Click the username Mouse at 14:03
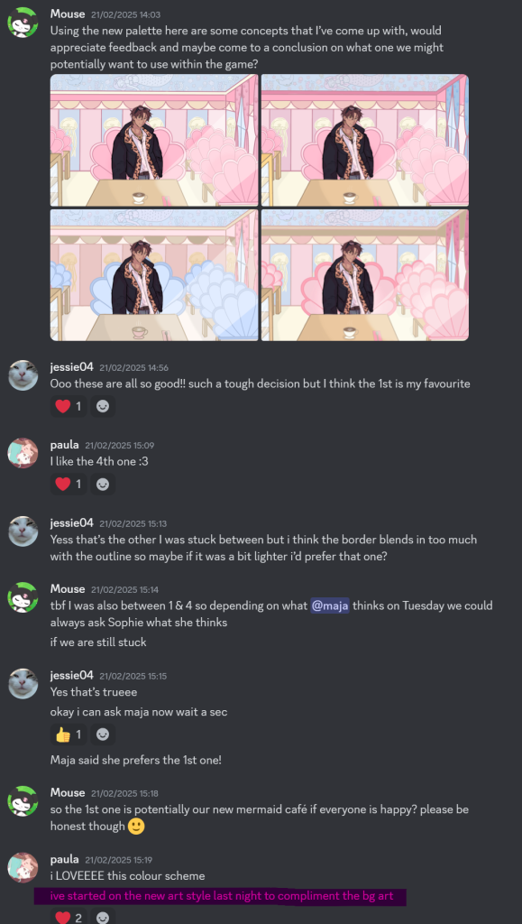 (68, 14)
